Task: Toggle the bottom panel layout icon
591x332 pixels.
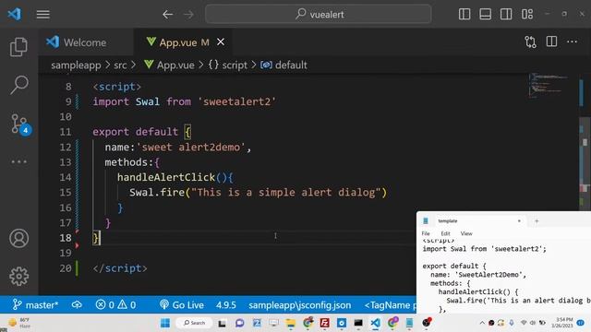Action: (x=485, y=15)
